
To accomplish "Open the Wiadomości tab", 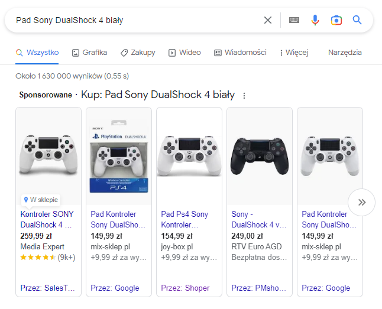I will (x=240, y=53).
